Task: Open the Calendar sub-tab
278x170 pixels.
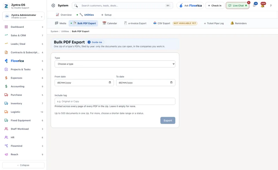Action: [110, 23]
